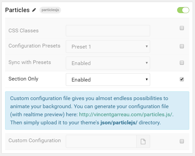195x156 pixels.
Task: Tick the Custom Configuration override checkbox
Action: pyautogui.click(x=182, y=141)
